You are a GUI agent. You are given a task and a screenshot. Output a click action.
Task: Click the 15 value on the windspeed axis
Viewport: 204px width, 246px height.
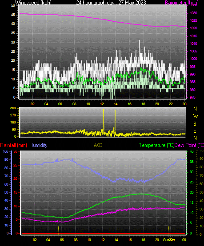(x=13, y=70)
